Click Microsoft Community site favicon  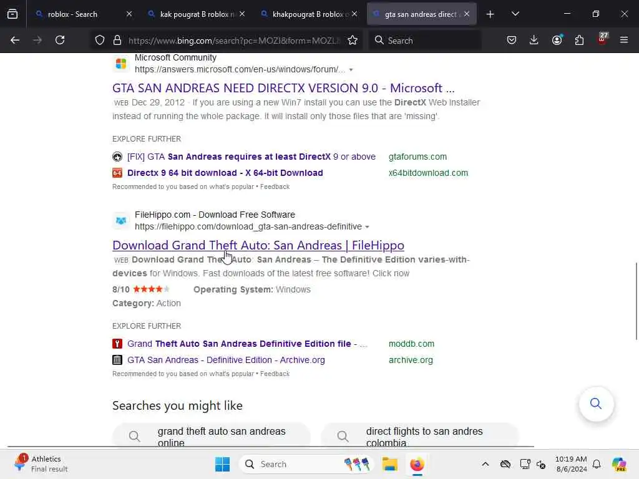point(121,64)
